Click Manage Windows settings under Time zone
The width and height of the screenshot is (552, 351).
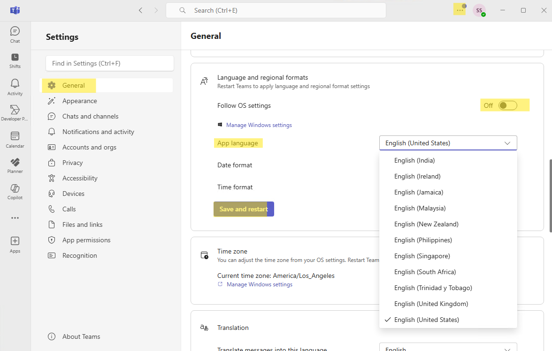259,284
